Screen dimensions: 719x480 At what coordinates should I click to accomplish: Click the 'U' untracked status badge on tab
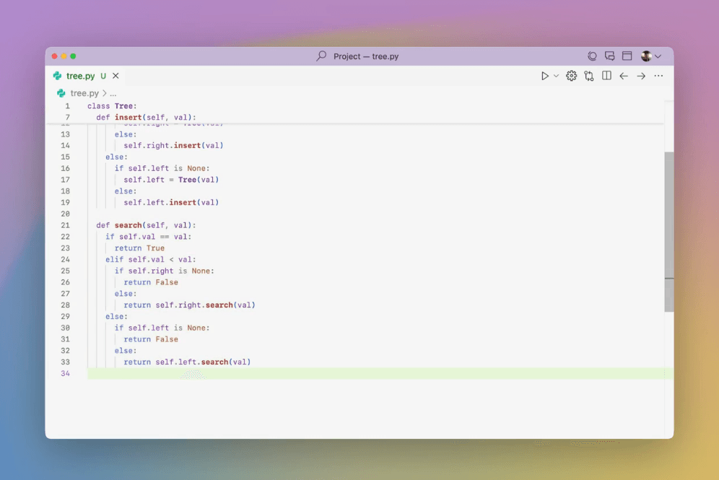(103, 76)
